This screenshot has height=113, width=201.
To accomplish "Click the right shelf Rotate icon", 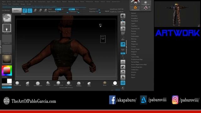I will point(123,78).
